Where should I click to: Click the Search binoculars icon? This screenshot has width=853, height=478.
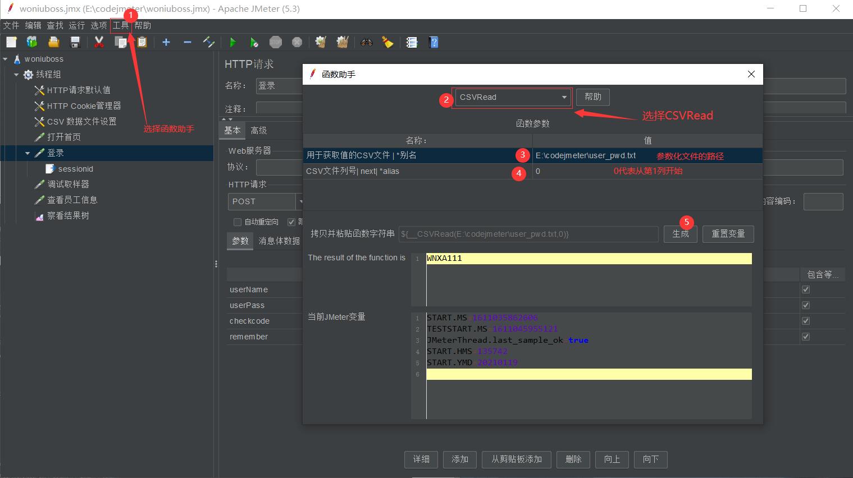pos(367,42)
